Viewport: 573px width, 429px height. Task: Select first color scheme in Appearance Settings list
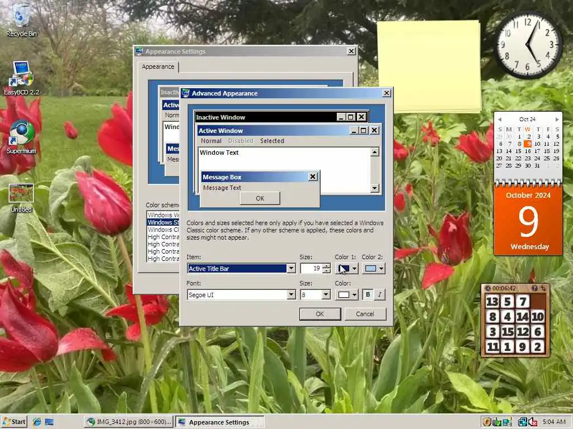163,215
